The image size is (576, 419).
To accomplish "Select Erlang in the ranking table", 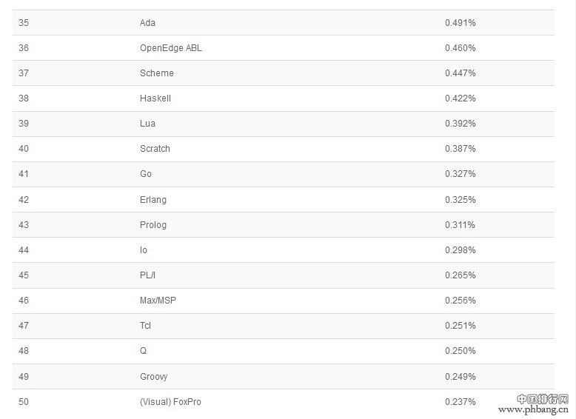I will pos(153,200).
